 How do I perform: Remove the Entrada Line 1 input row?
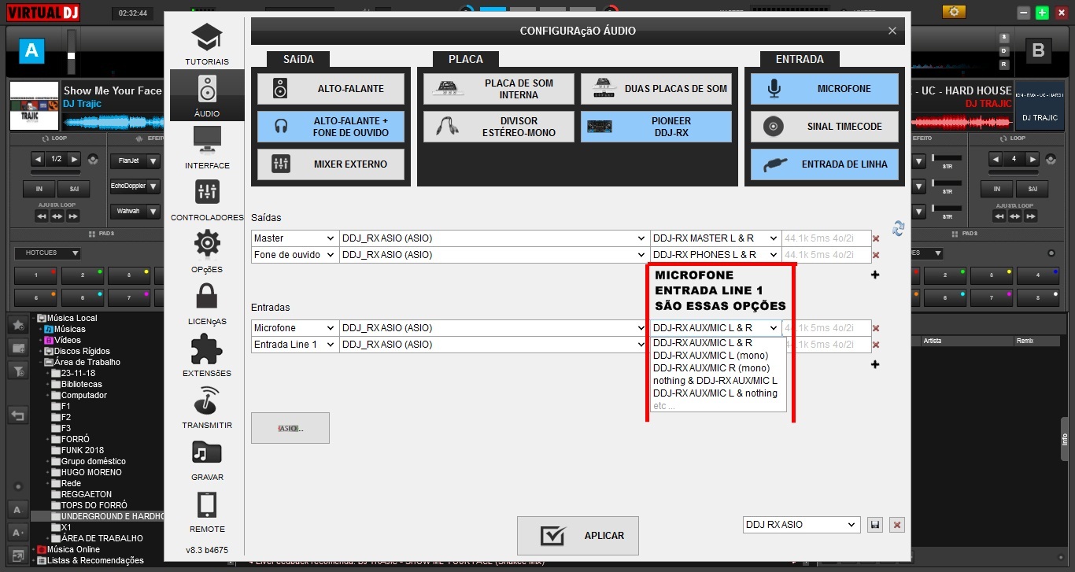(x=875, y=345)
